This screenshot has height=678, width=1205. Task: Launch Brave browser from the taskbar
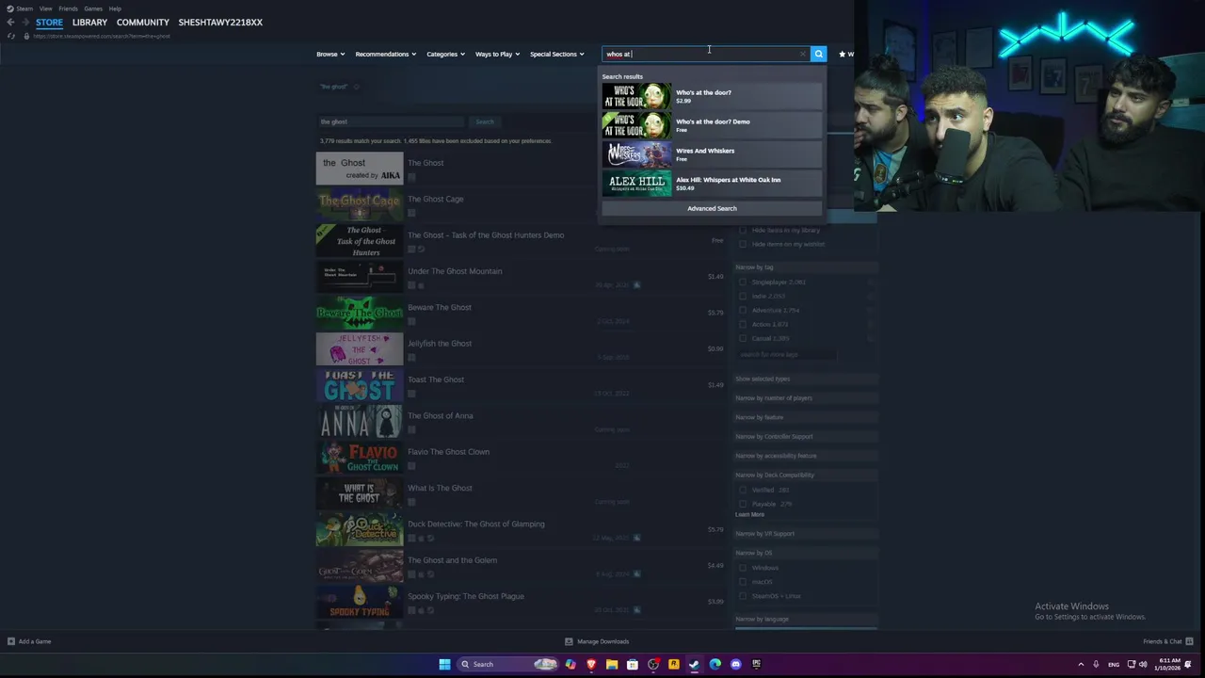coord(591,664)
